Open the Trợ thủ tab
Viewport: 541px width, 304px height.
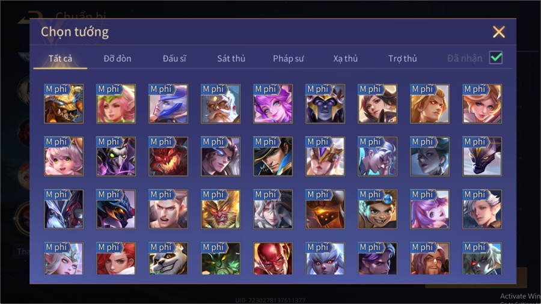[403, 59]
